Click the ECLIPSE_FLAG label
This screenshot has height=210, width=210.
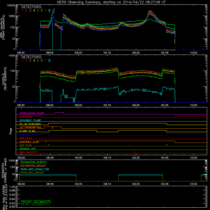(x=29, y=135)
